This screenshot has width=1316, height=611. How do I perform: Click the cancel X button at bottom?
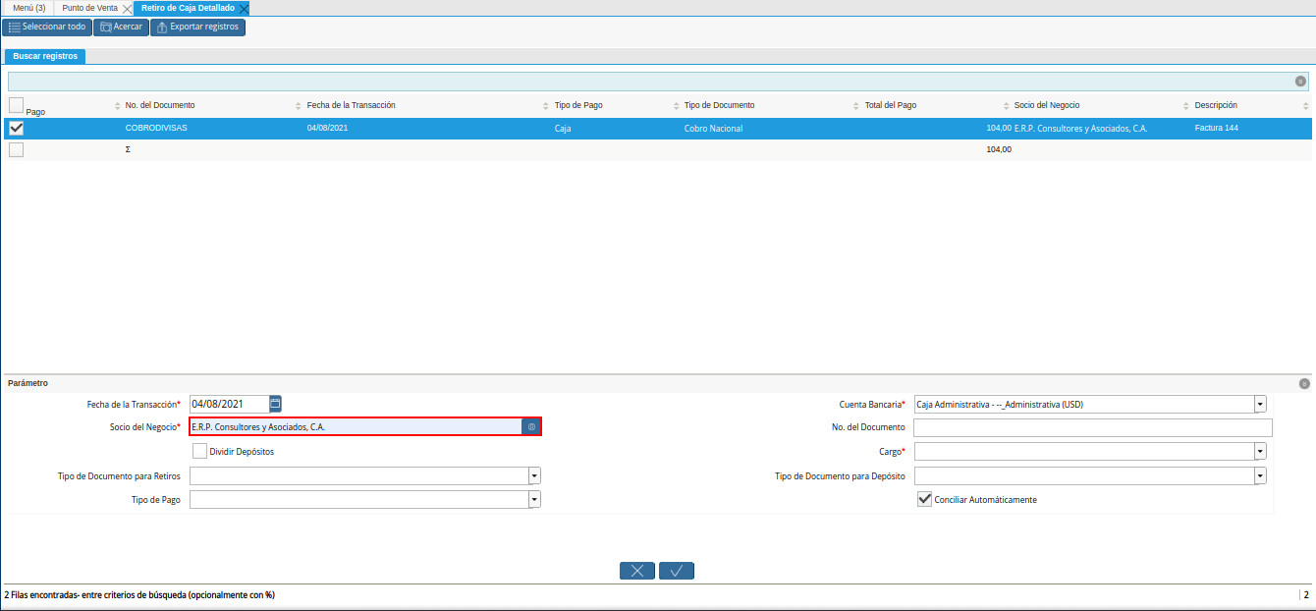point(637,571)
